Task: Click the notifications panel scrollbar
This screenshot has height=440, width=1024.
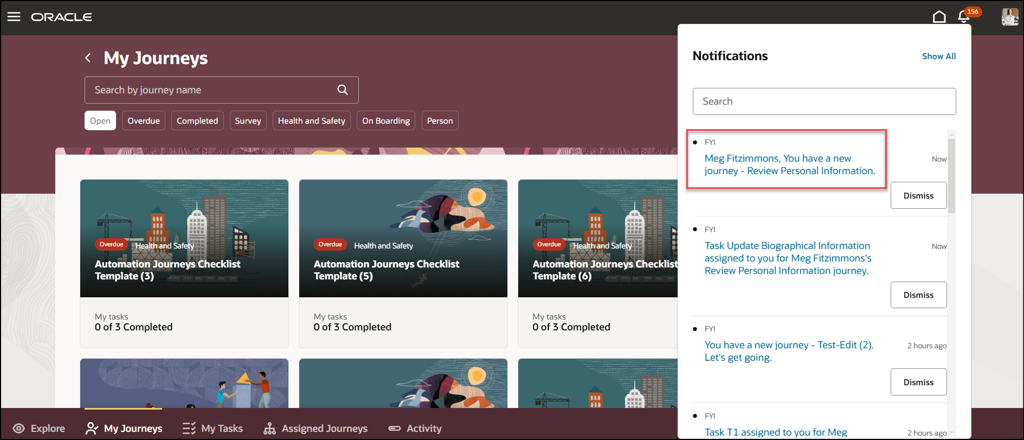Action: [951, 176]
